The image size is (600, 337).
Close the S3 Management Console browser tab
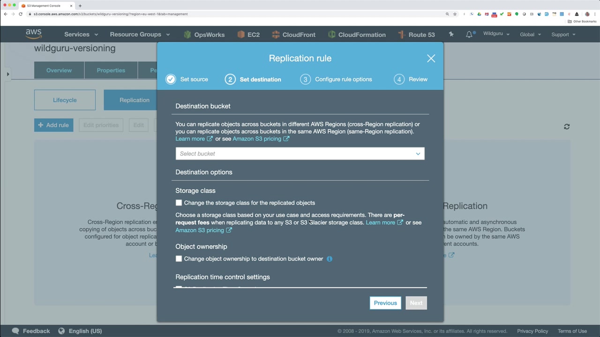(71, 6)
